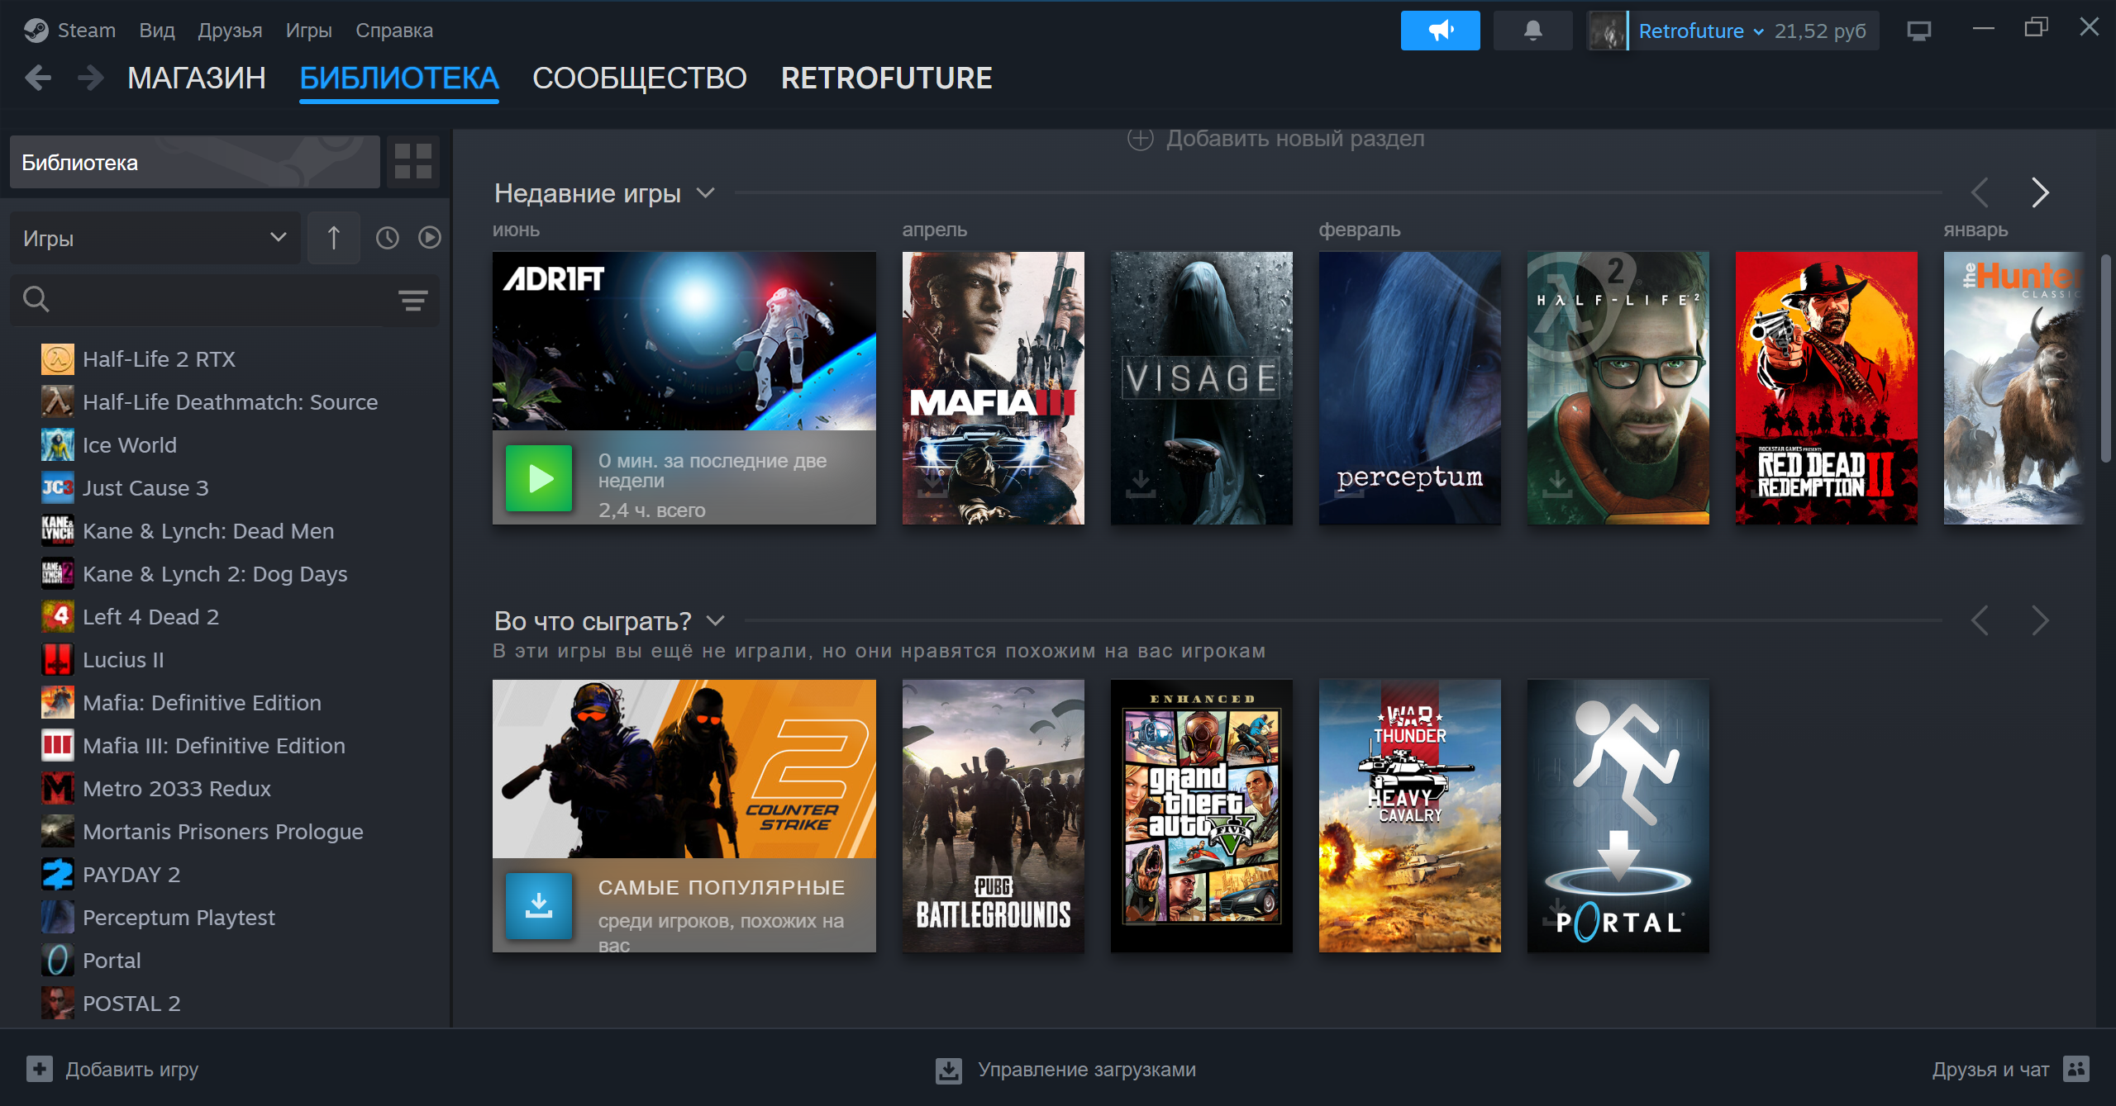Open the Visage cover thumbnail

[1202, 388]
